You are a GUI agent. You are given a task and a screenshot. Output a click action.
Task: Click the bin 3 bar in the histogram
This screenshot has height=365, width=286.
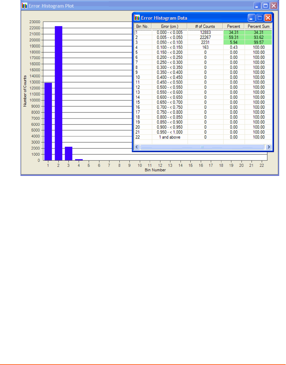69,154
